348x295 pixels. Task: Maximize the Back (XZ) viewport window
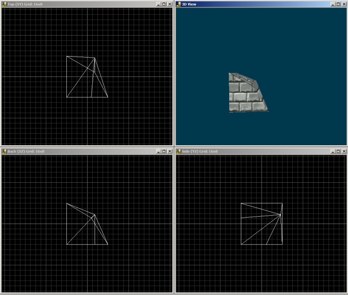pos(164,151)
